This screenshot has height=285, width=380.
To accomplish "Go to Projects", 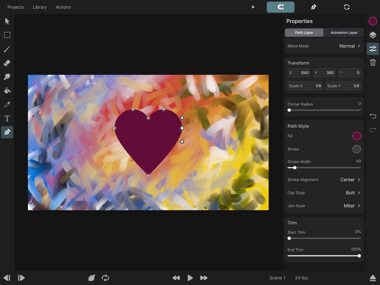I will coord(15,7).
